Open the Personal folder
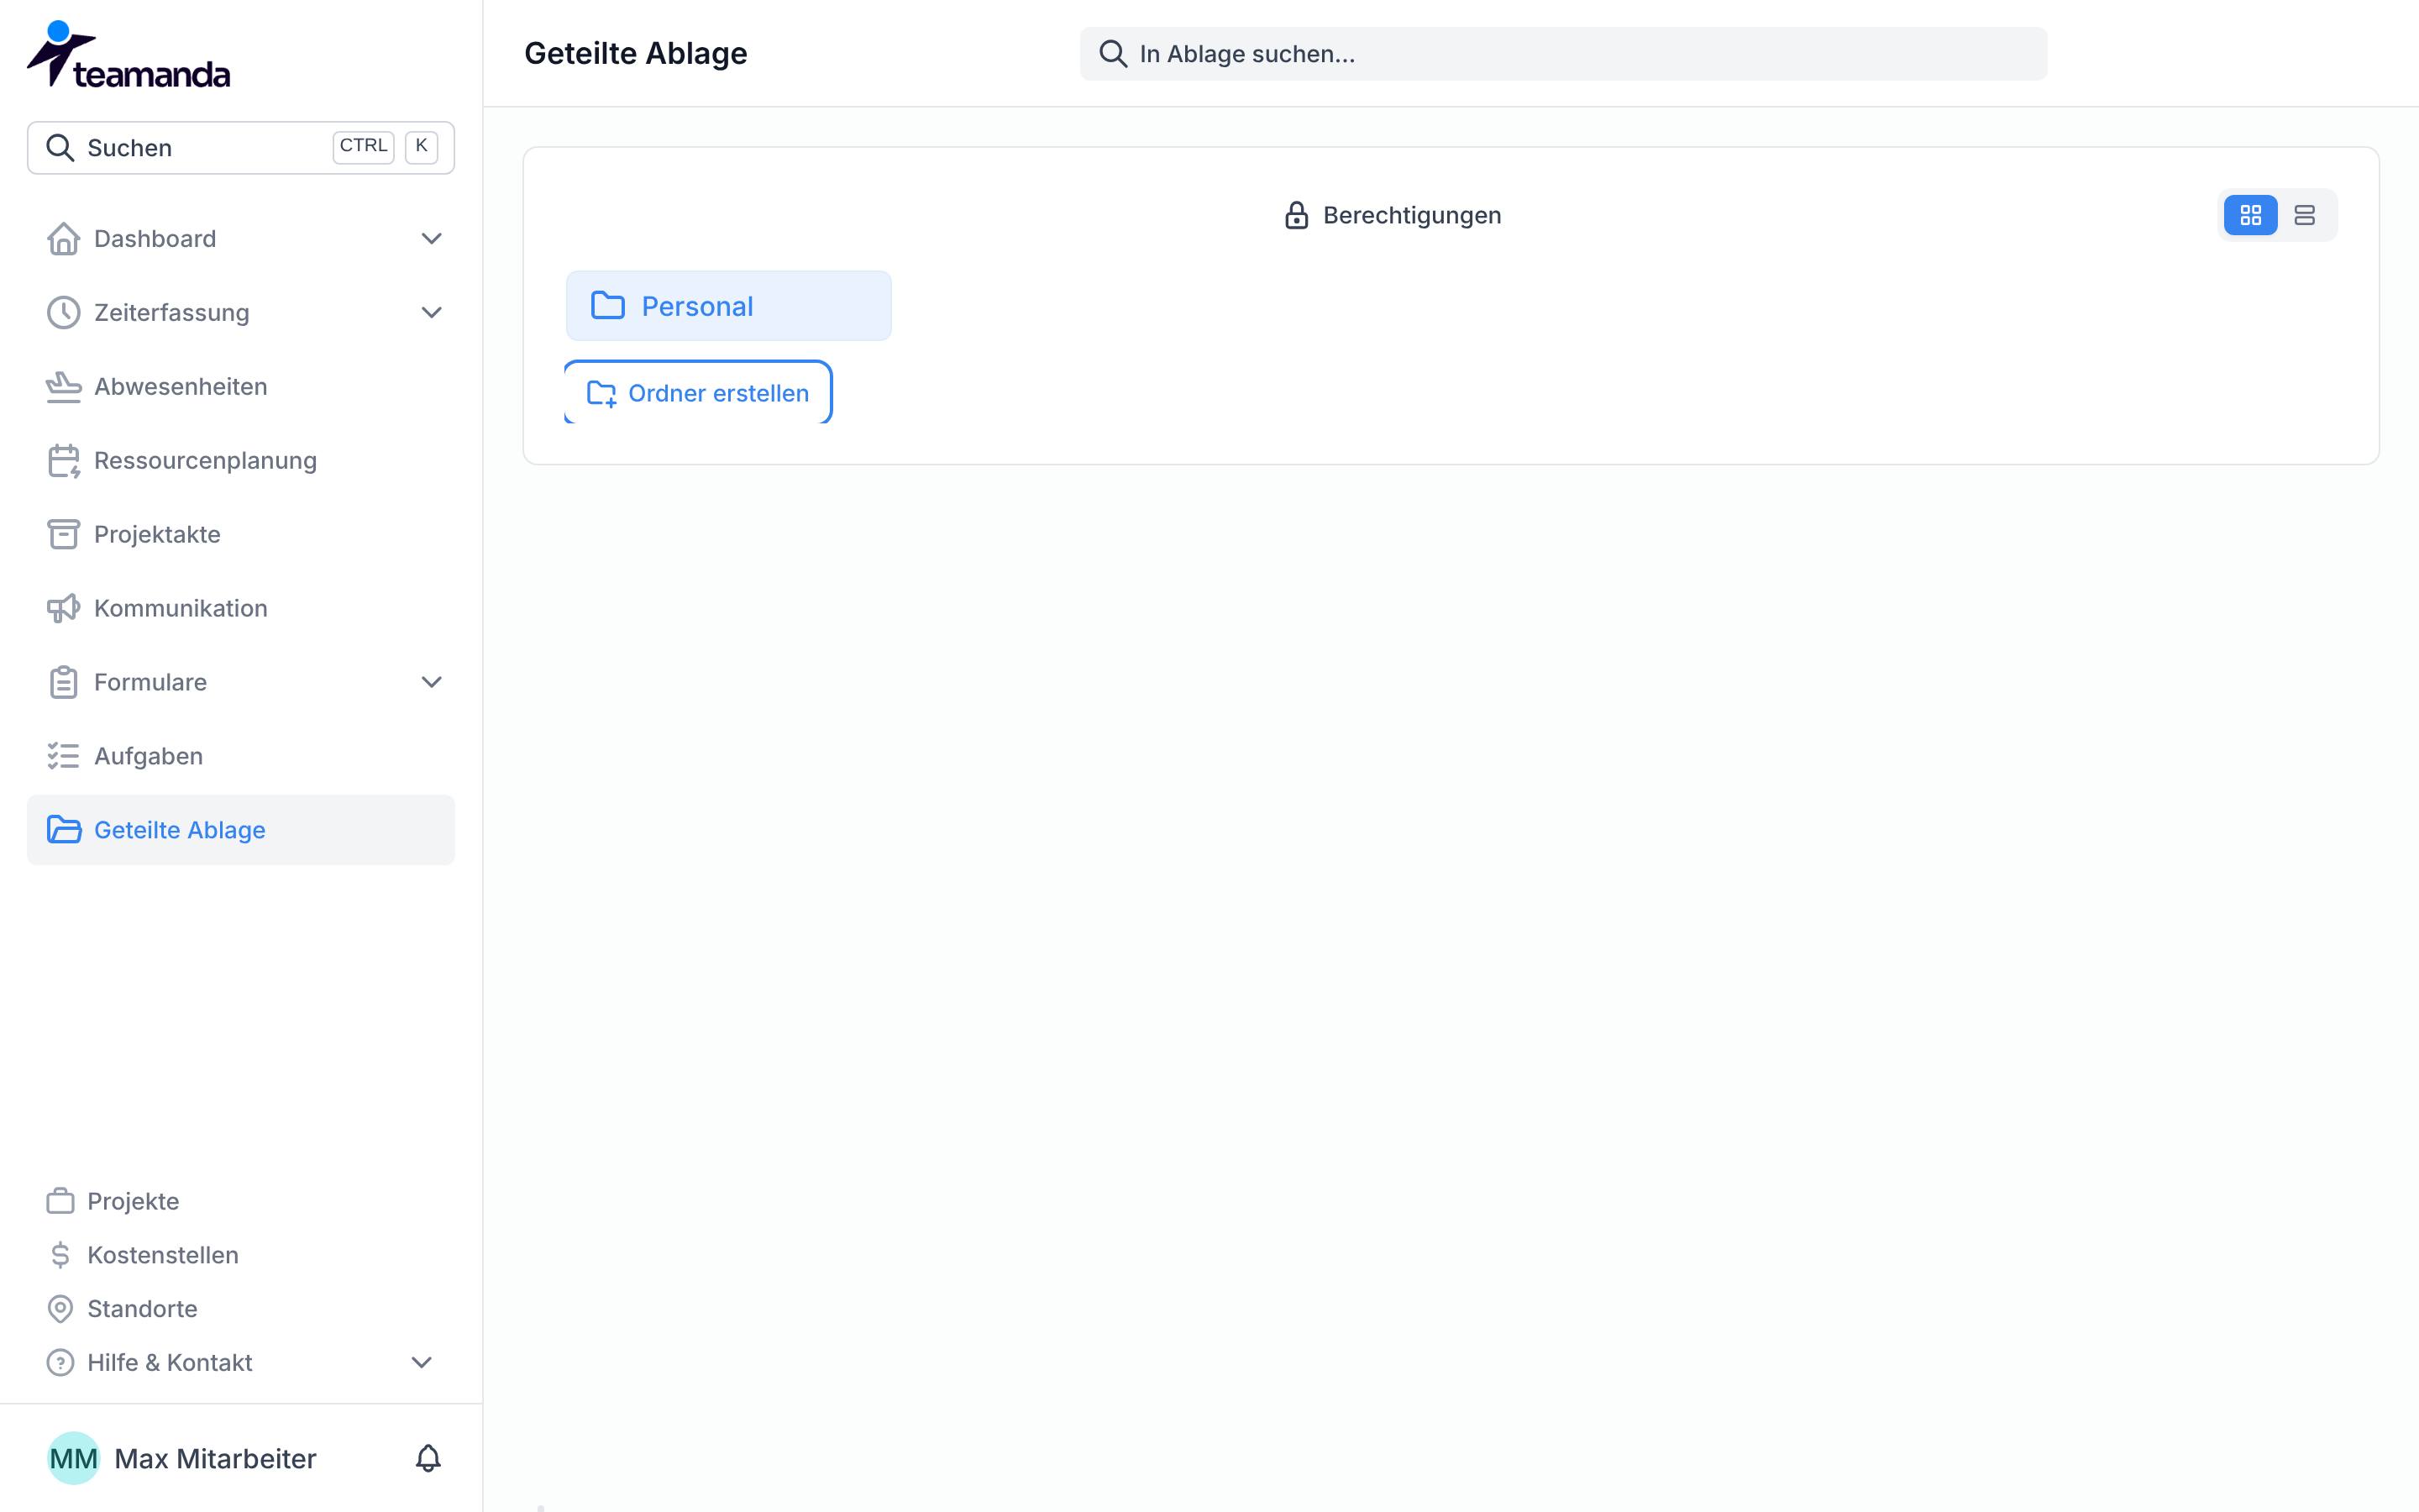 point(729,306)
